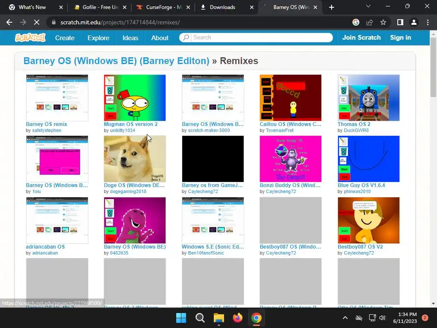Open the Barney OS remix thumbnail
The width and height of the screenshot is (437, 328).
click(57, 98)
